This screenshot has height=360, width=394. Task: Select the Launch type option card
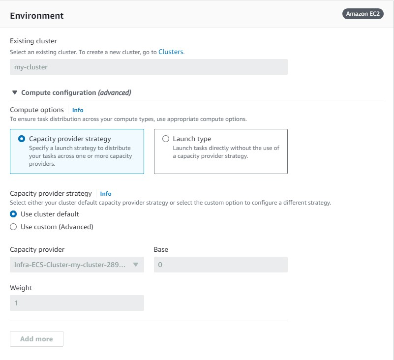click(x=220, y=151)
